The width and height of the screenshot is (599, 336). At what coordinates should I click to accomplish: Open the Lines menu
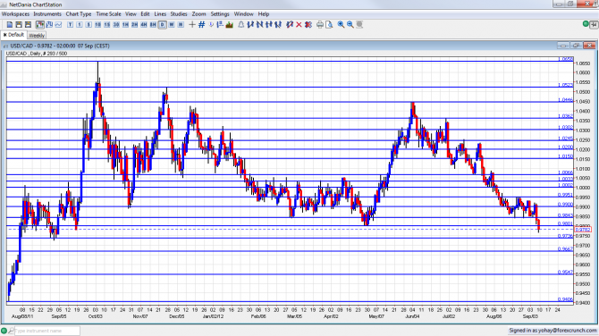point(160,14)
